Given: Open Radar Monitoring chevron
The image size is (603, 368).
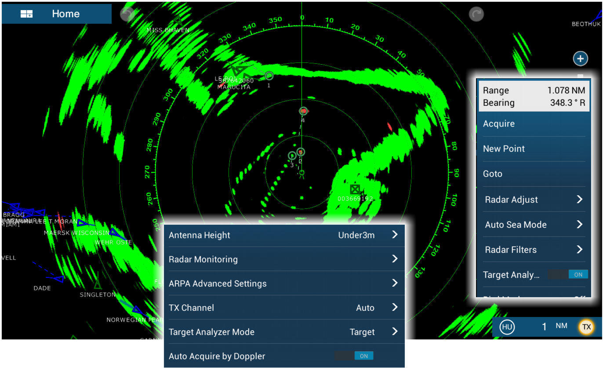Looking at the screenshot, I should tap(395, 259).
